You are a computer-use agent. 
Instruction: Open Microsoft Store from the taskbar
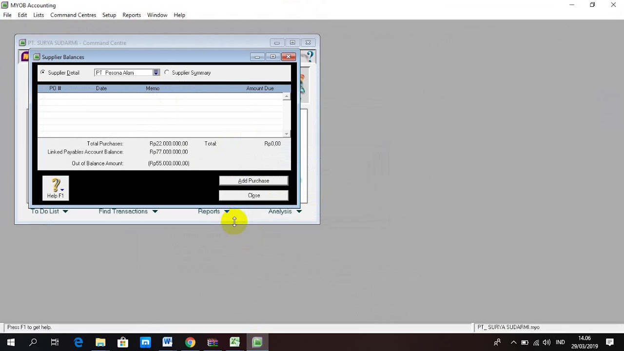click(123, 342)
